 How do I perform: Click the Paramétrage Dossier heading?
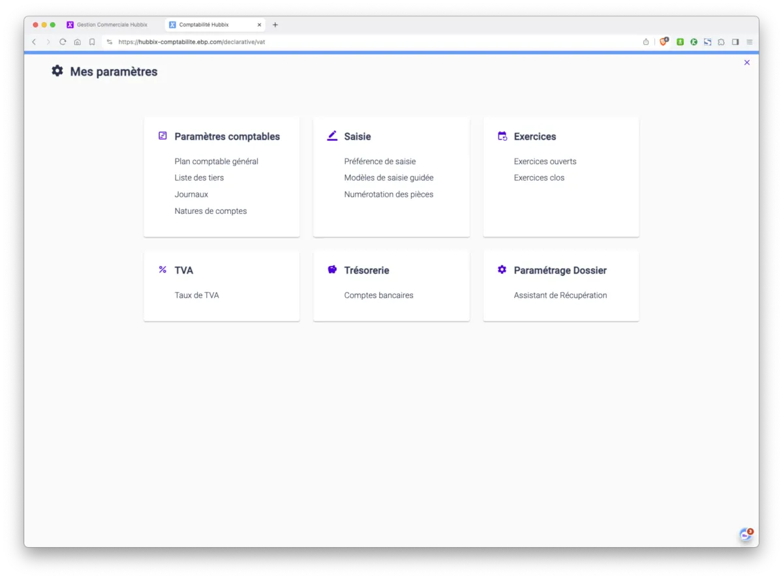pyautogui.click(x=560, y=270)
